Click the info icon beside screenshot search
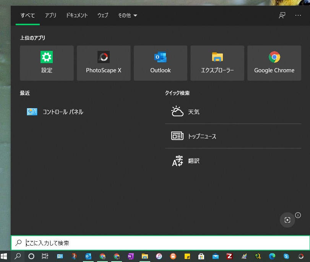 click(x=298, y=215)
